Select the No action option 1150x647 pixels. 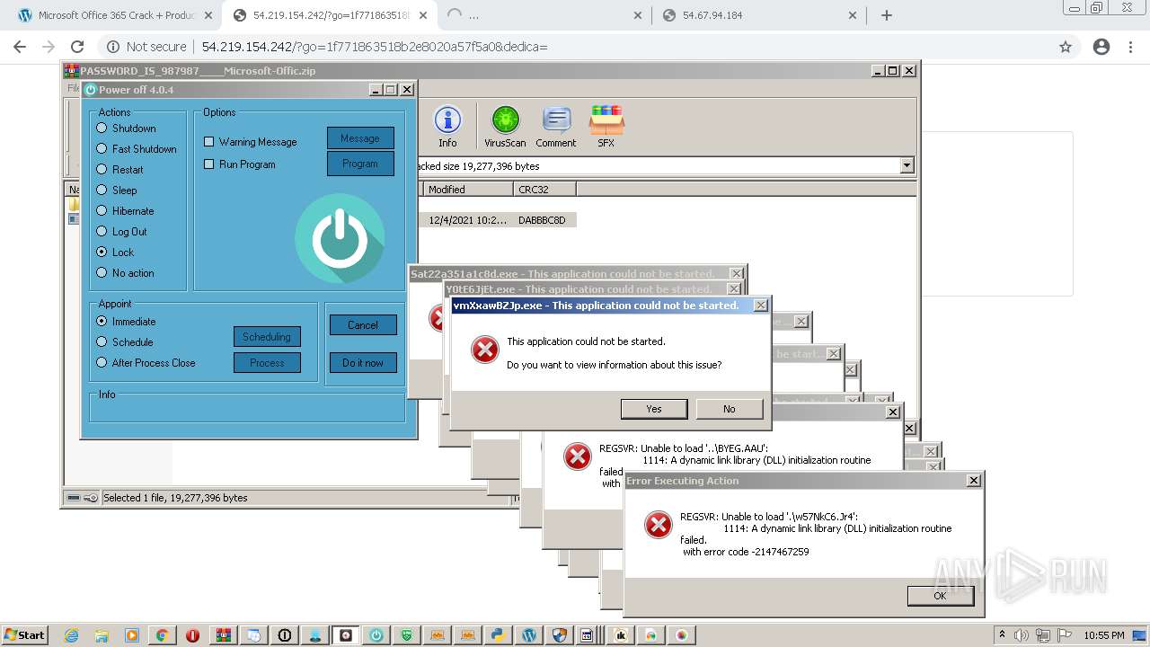[125, 273]
